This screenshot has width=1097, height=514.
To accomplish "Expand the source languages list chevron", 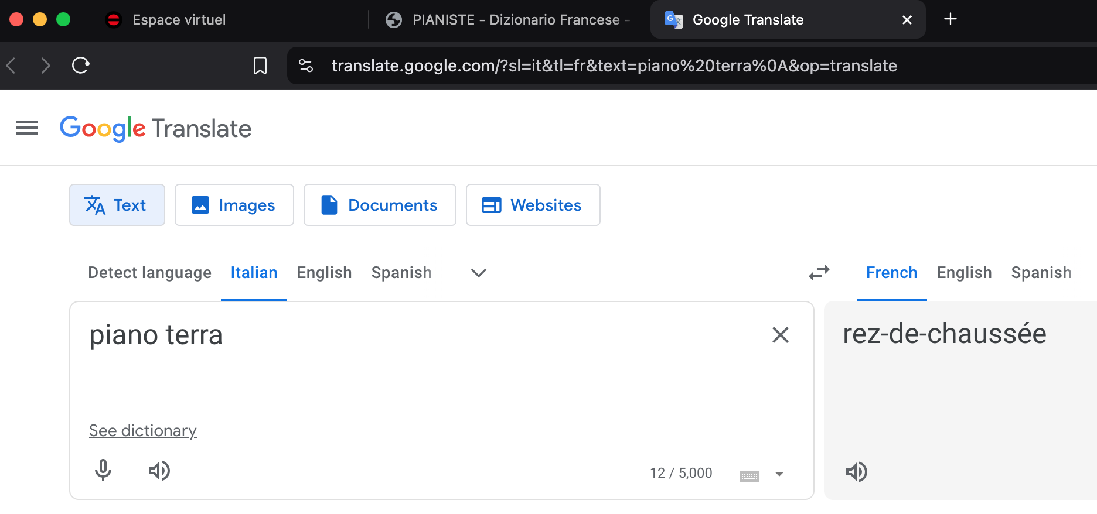I will [479, 273].
